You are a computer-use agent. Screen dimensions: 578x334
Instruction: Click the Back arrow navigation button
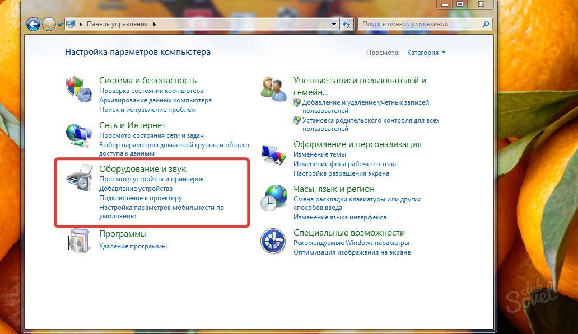click(34, 25)
